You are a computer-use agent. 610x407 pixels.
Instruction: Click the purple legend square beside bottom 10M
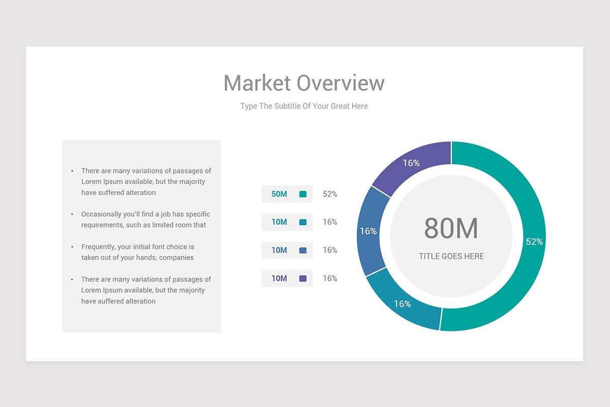coord(302,278)
